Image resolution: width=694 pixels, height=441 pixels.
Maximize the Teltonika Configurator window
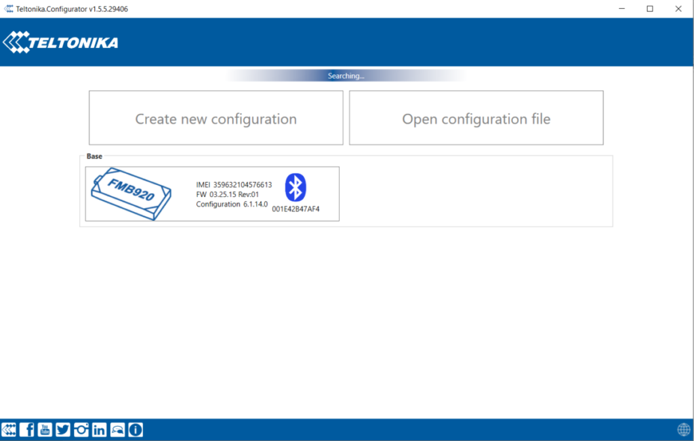click(650, 9)
